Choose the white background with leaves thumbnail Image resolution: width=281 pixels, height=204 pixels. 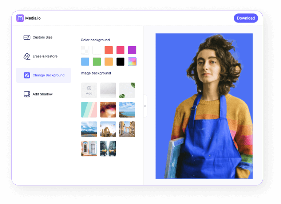point(127,90)
